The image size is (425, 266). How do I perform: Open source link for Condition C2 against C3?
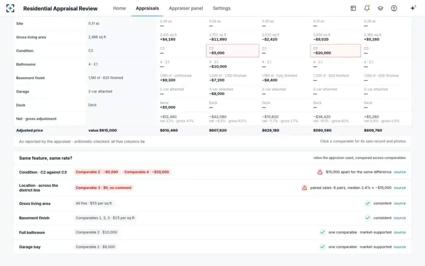coord(400,172)
